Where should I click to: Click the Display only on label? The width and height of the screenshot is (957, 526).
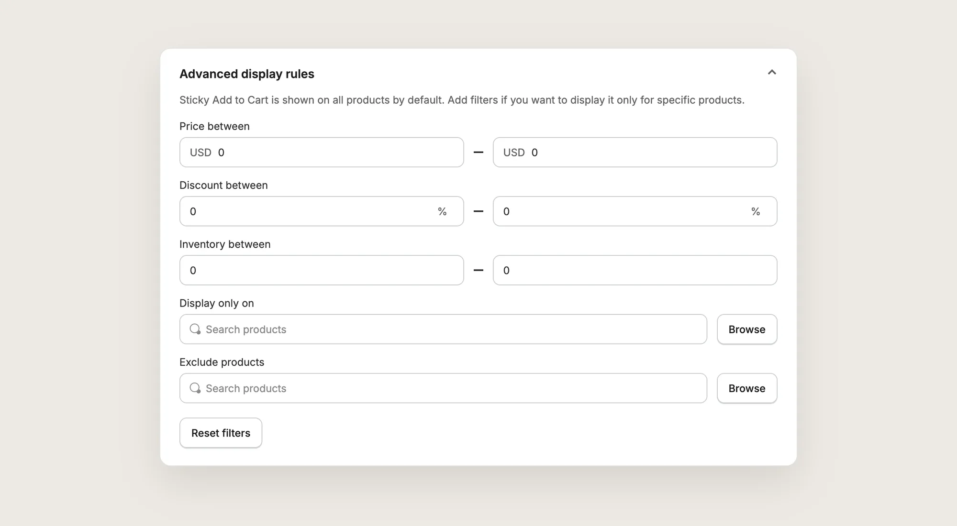pos(217,303)
